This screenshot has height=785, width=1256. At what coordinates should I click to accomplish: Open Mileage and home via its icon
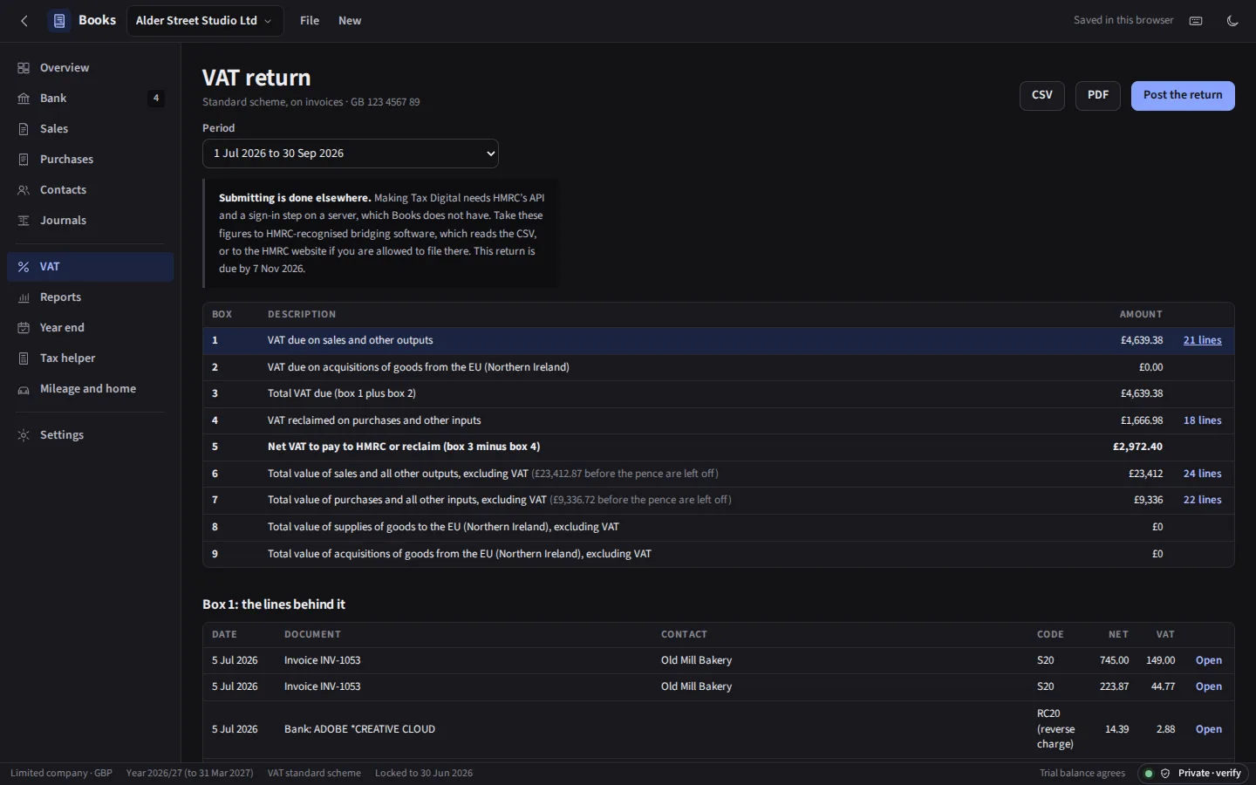[24, 389]
